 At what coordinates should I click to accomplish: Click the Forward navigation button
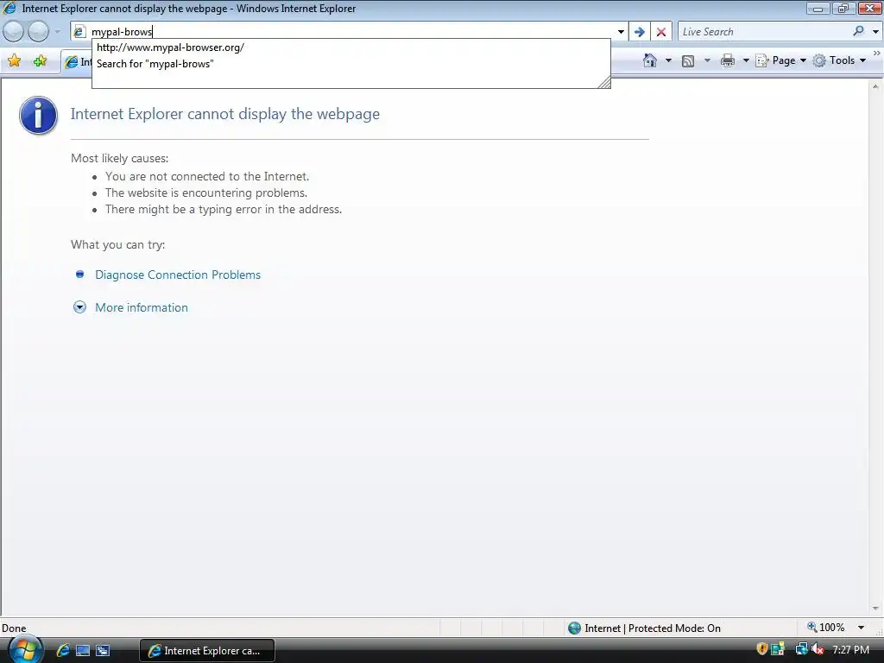tap(38, 32)
